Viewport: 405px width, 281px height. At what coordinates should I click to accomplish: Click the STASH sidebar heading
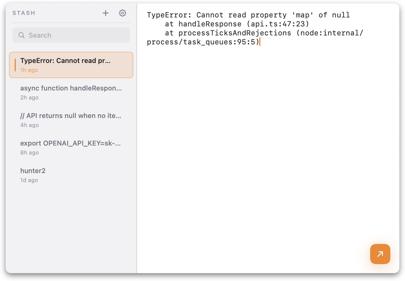(x=24, y=13)
